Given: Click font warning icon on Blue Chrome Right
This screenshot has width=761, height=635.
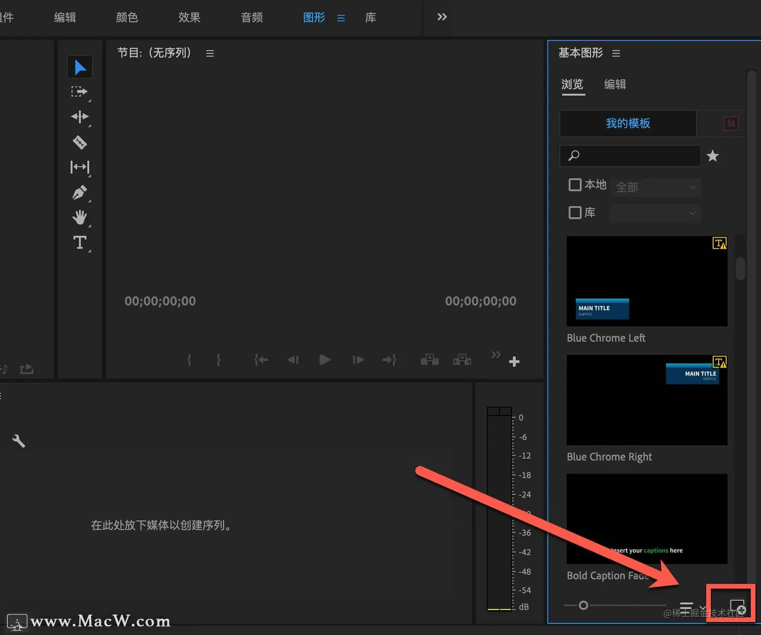Looking at the screenshot, I should pyautogui.click(x=720, y=362).
